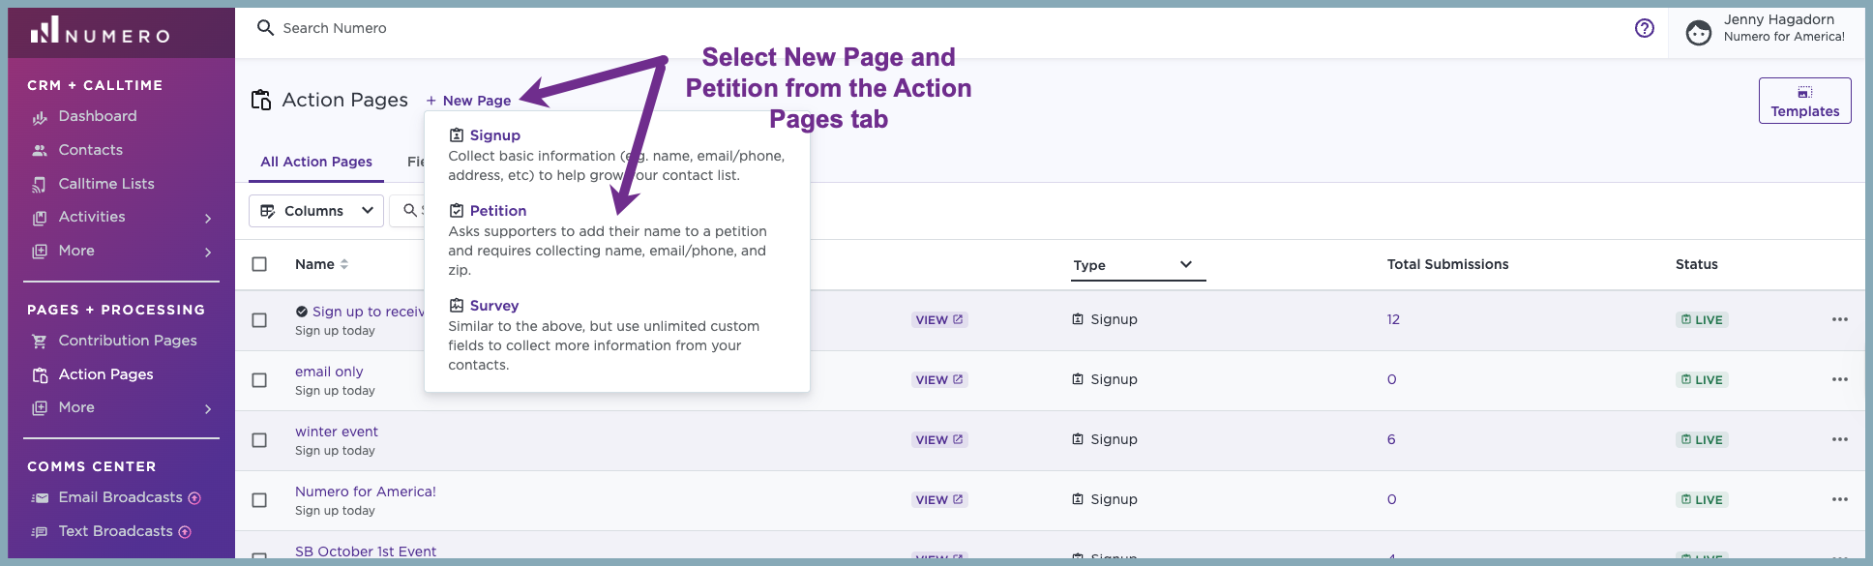Check the box for the email only row

259,380
